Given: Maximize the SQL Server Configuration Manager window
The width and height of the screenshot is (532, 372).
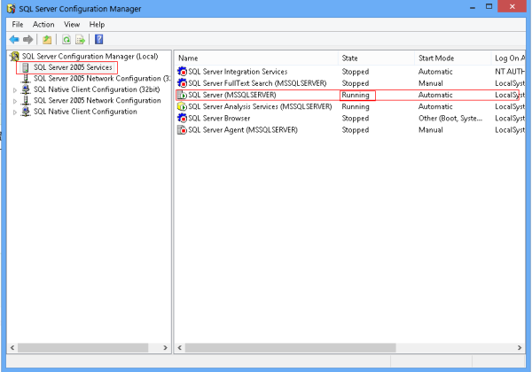Looking at the screenshot, I should [489, 6].
